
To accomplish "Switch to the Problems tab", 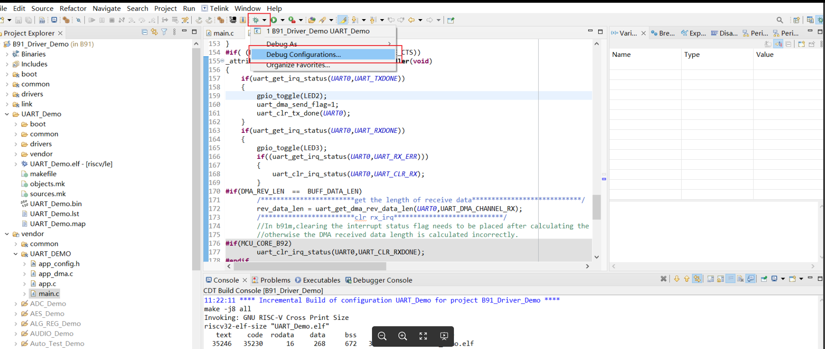I will tap(271, 280).
